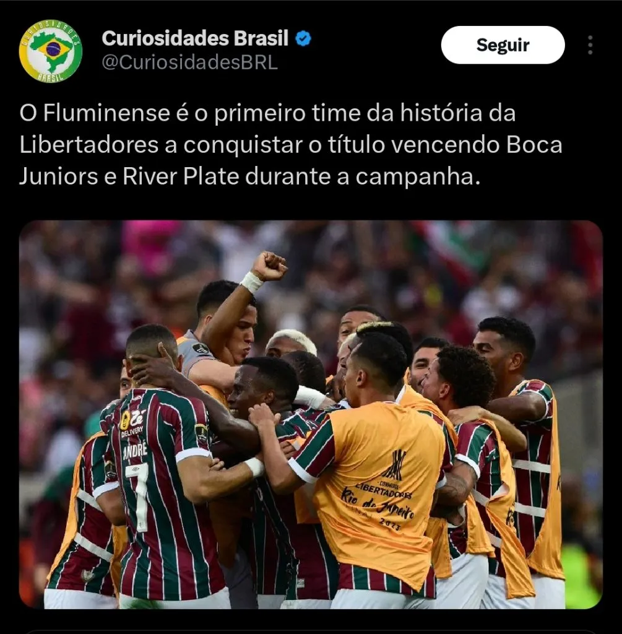Click the word Fluminense in the tweet

(106, 113)
